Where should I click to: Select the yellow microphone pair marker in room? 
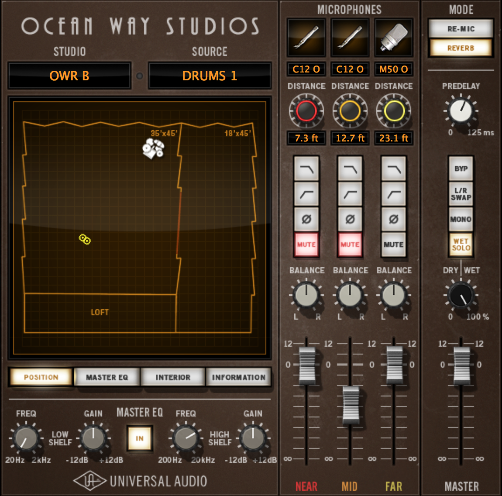point(85,239)
